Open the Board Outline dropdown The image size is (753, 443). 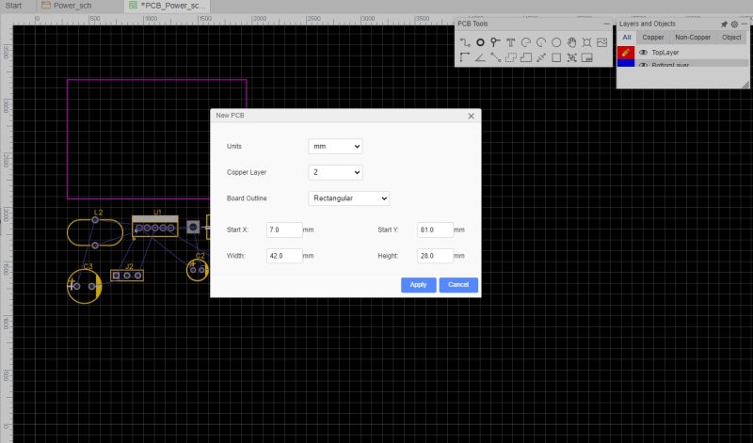click(x=348, y=198)
